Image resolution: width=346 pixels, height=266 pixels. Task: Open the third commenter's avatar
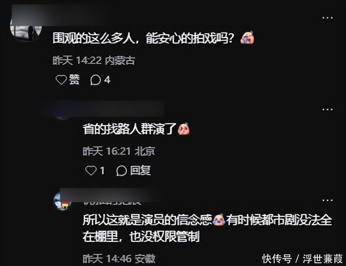click(x=61, y=202)
